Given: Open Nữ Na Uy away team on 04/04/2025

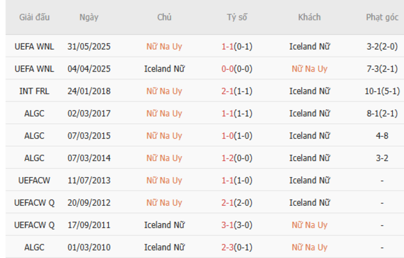Looking at the screenshot, I should (x=309, y=68).
